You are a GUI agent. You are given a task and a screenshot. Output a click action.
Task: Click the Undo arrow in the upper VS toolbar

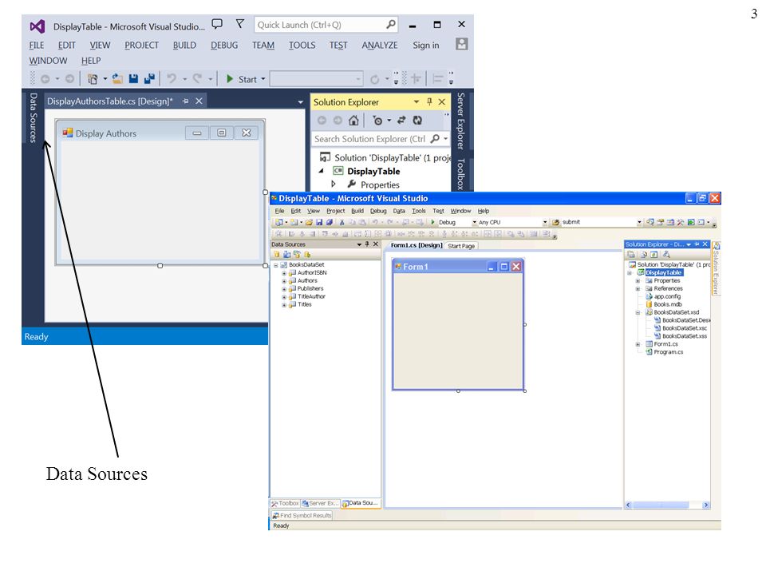click(x=172, y=78)
